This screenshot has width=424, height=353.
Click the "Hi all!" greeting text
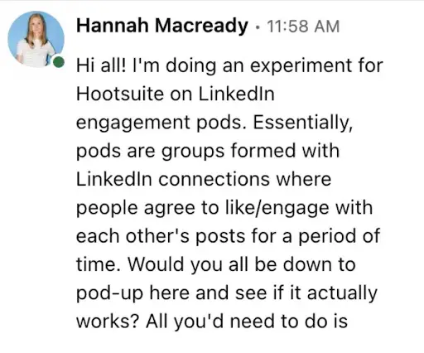click(101, 65)
